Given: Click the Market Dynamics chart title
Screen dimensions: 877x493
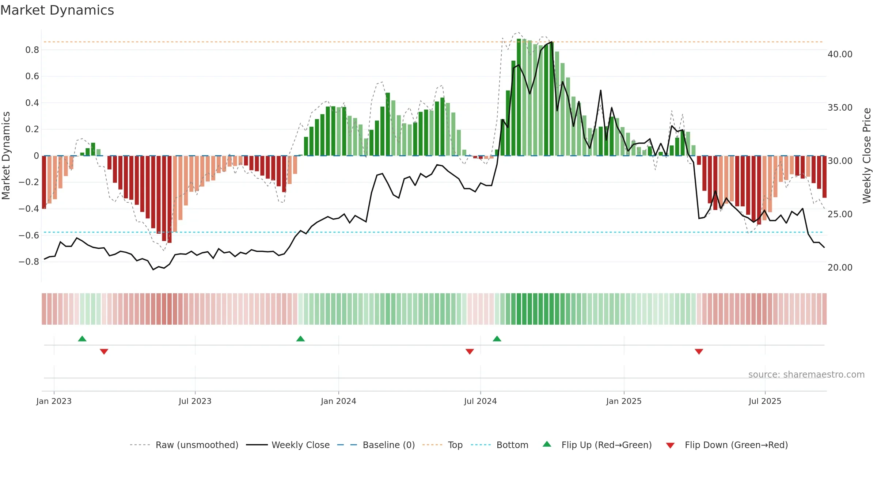Looking at the screenshot, I should [57, 10].
